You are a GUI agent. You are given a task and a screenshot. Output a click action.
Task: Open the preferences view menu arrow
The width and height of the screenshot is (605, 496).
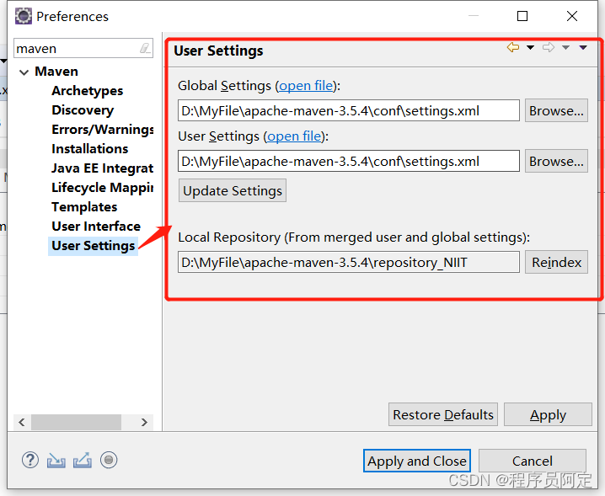pyautogui.click(x=583, y=47)
